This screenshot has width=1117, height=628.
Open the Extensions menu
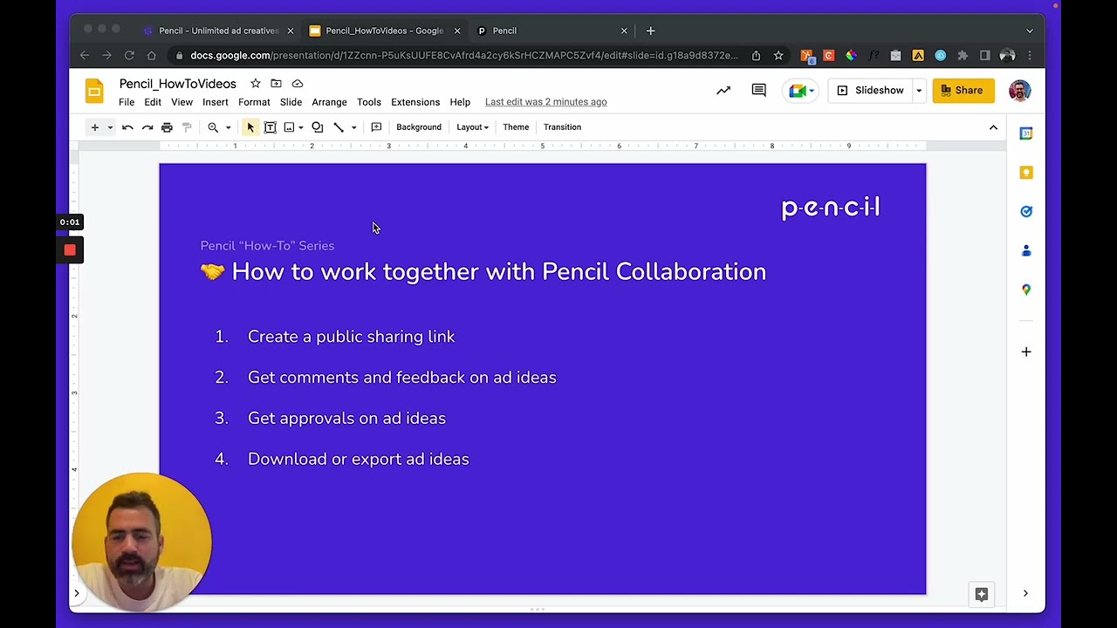[415, 102]
